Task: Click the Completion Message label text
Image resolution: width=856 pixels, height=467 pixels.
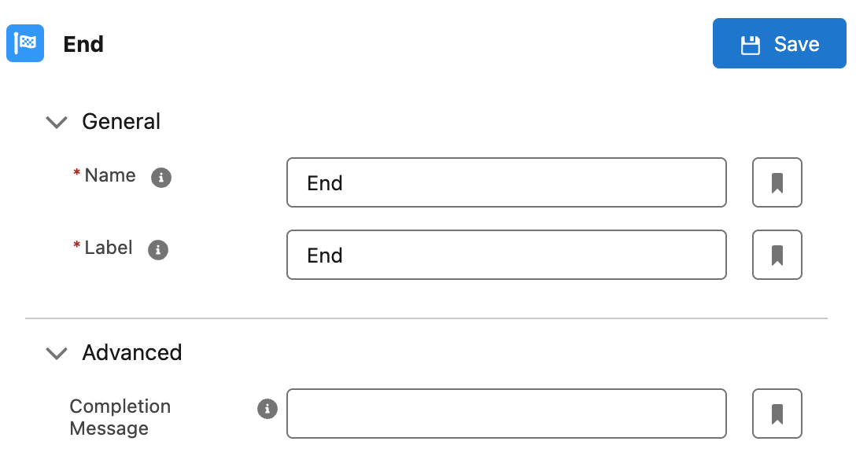Action: click(x=120, y=417)
